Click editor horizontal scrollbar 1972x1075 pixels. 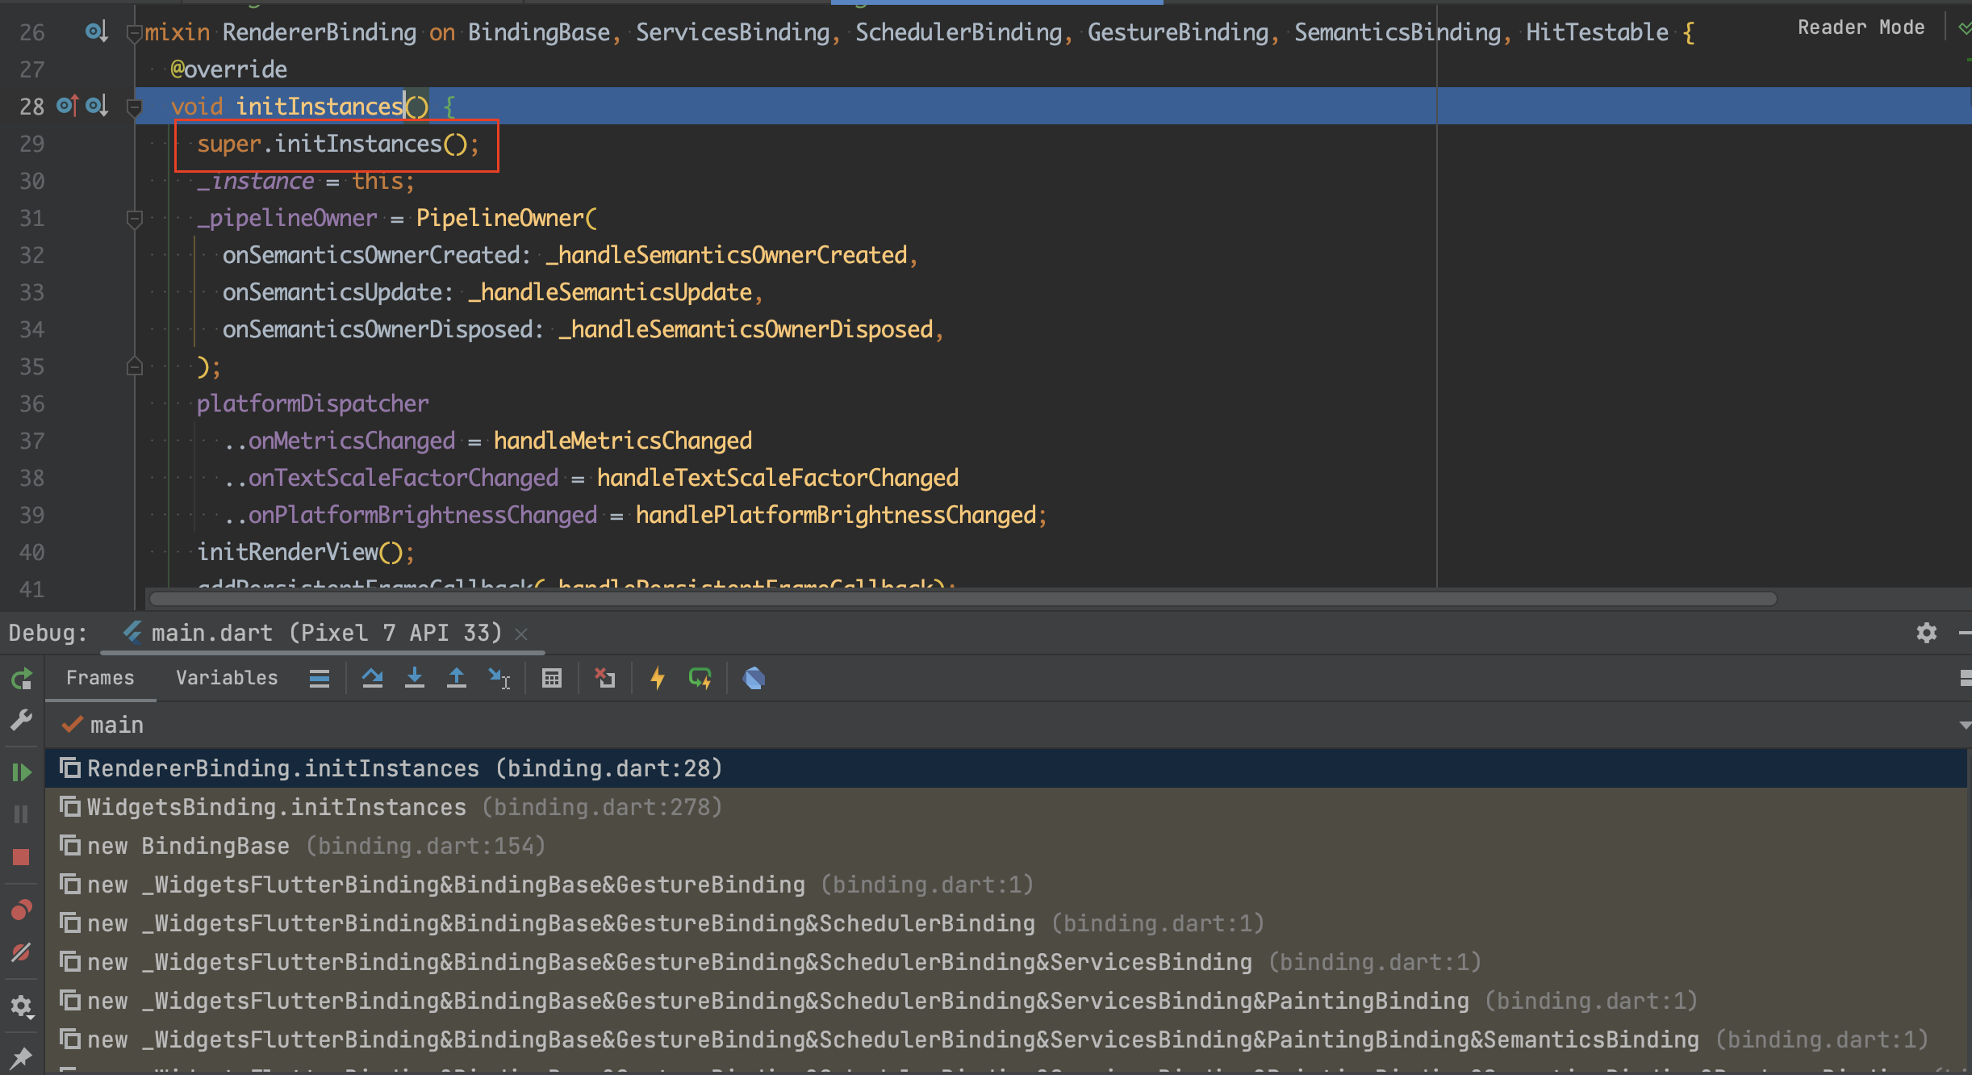click(x=963, y=599)
